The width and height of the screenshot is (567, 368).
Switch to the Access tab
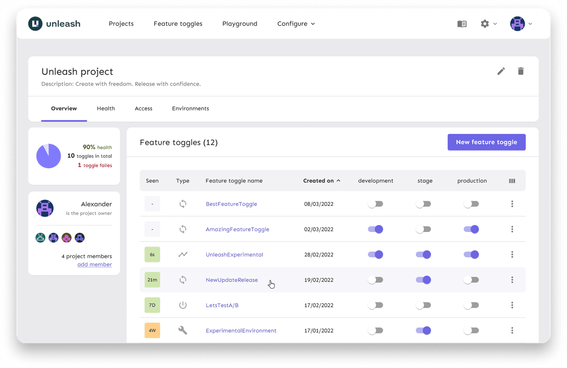pyautogui.click(x=143, y=109)
